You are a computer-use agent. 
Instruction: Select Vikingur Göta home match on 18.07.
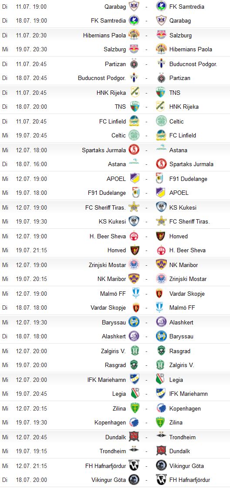[x=108, y=480]
